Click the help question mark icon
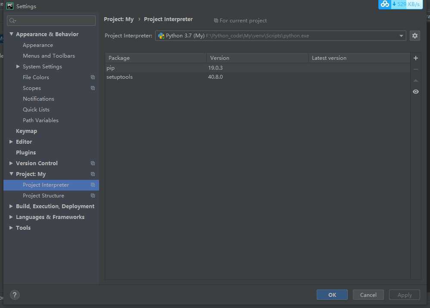The image size is (430, 308). point(15,295)
